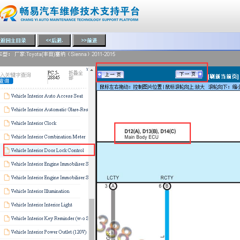Click the PC.5-28845 text
This screenshot has height=240, width=240.
click(54, 75)
